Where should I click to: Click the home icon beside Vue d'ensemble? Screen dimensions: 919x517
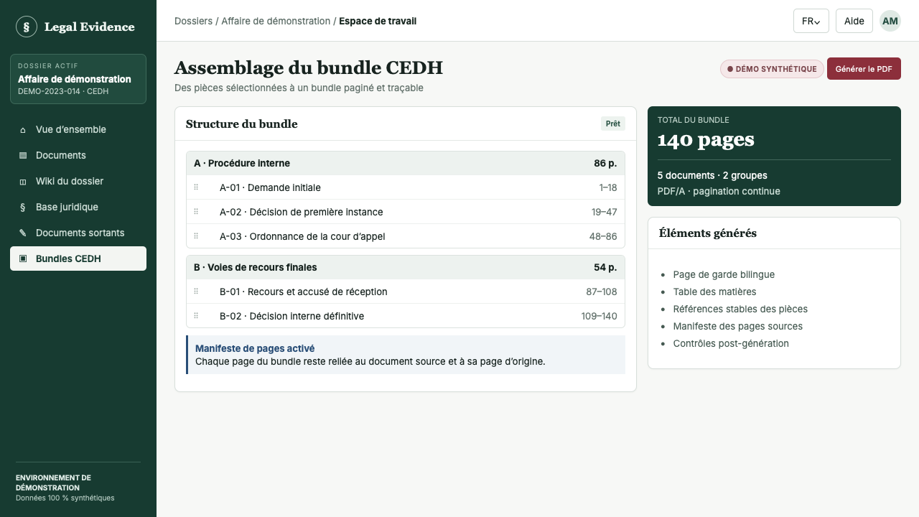[x=23, y=130]
